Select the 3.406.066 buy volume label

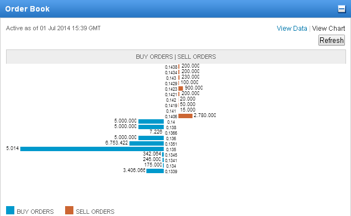(x=134, y=170)
